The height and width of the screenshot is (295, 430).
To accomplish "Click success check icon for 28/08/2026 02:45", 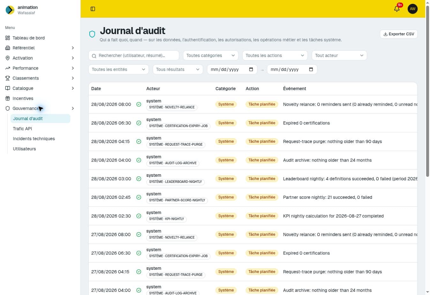I will (x=139, y=197).
